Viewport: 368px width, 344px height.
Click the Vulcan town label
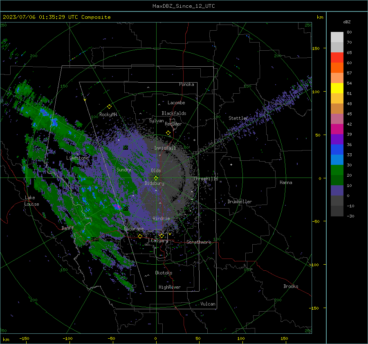(x=208, y=304)
